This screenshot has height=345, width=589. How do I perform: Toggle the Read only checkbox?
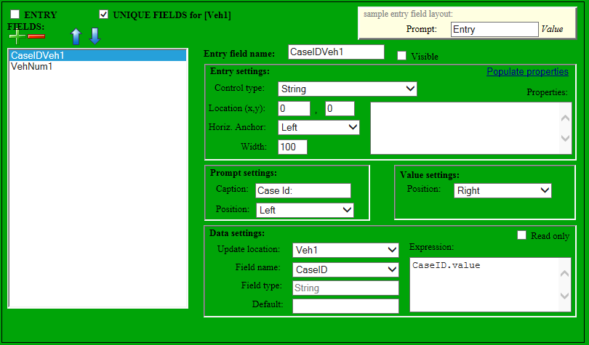[521, 235]
